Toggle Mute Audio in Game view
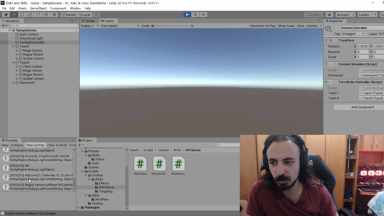This screenshot has height=216, width=384. pyautogui.click(x=286, y=26)
